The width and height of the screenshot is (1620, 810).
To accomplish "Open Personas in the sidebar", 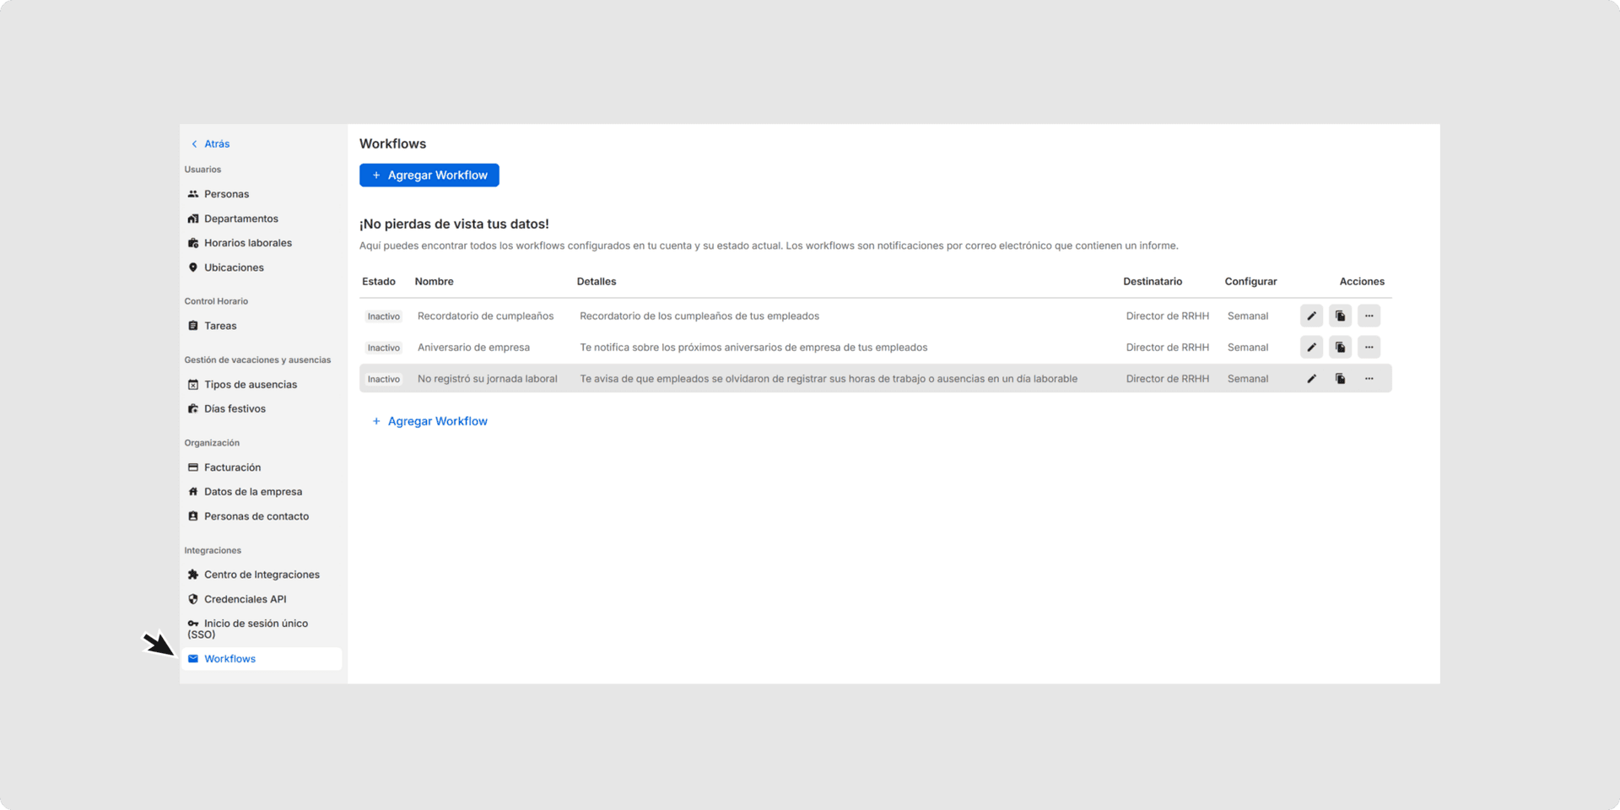I will click(226, 194).
